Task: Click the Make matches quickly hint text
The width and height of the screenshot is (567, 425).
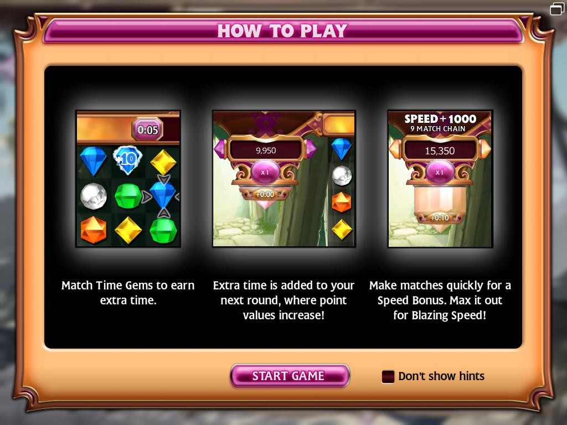Action: point(440,300)
